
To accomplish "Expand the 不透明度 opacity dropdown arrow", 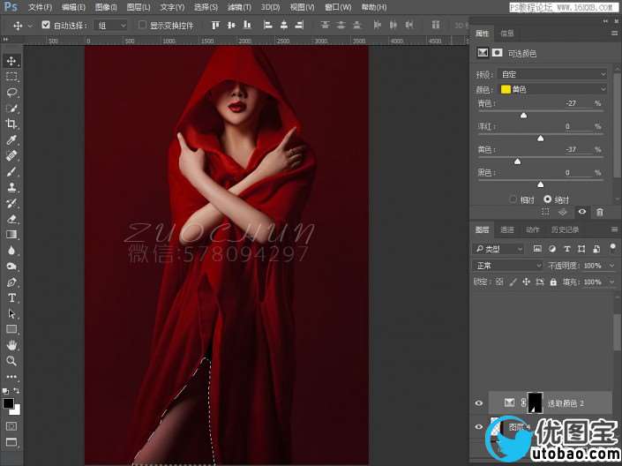I will (x=612, y=266).
